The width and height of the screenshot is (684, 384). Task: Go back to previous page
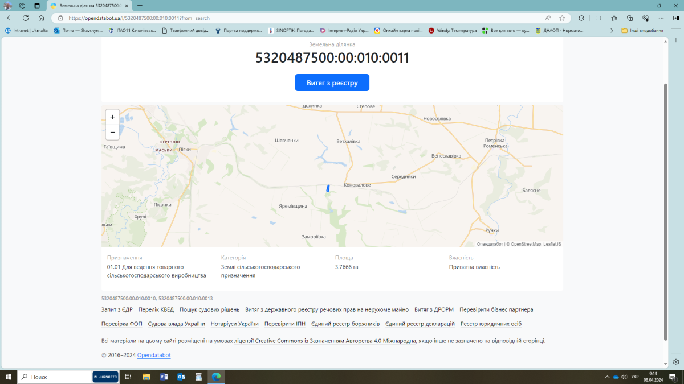coord(10,18)
